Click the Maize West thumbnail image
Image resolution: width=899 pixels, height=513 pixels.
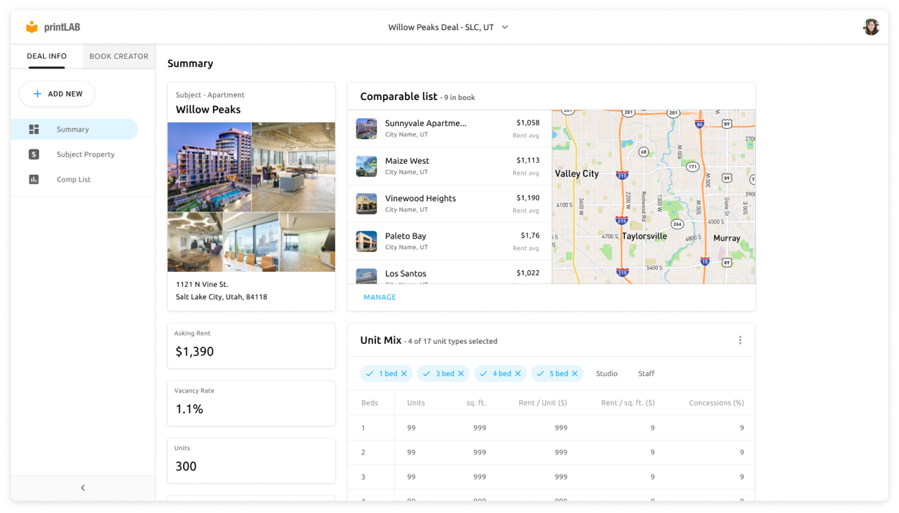pyautogui.click(x=367, y=166)
